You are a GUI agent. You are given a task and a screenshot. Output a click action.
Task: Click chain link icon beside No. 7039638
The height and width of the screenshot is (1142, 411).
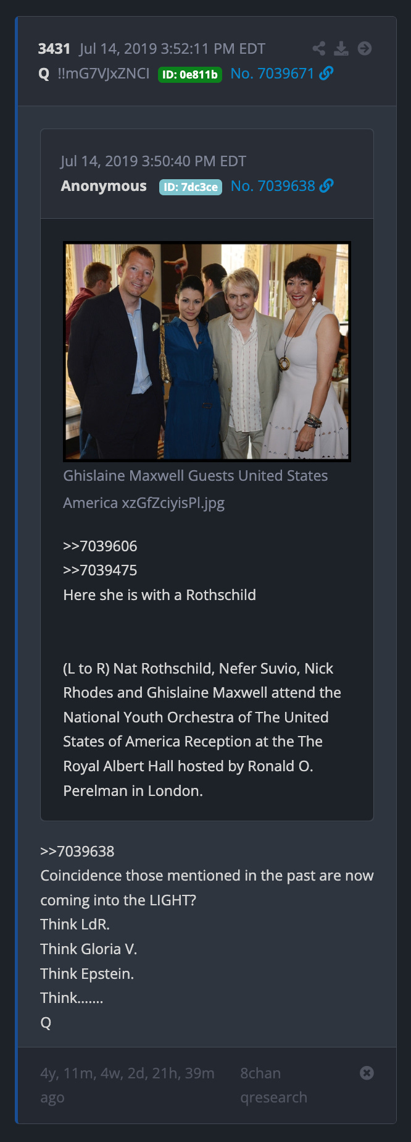(326, 185)
